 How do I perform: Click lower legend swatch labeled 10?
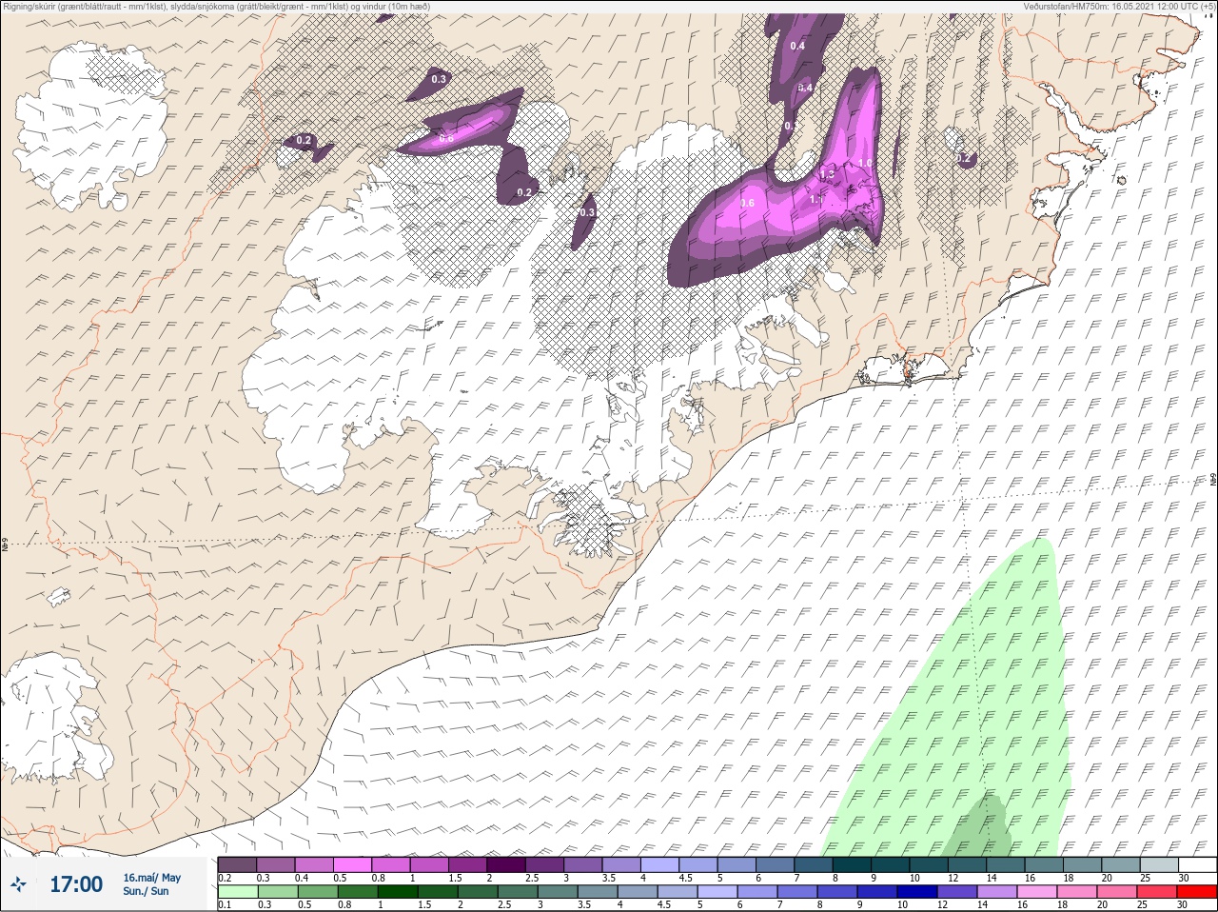[917, 892]
